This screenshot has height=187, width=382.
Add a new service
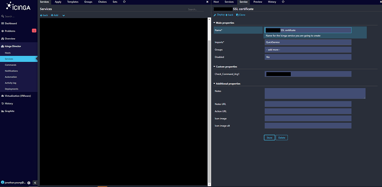(x=54, y=15)
